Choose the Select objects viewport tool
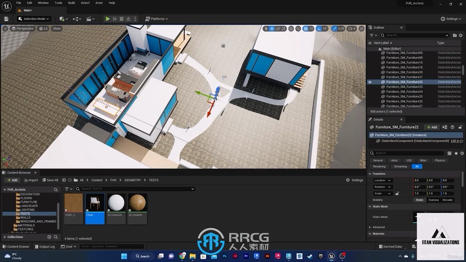This screenshot has width=466, height=262. pos(266,28)
